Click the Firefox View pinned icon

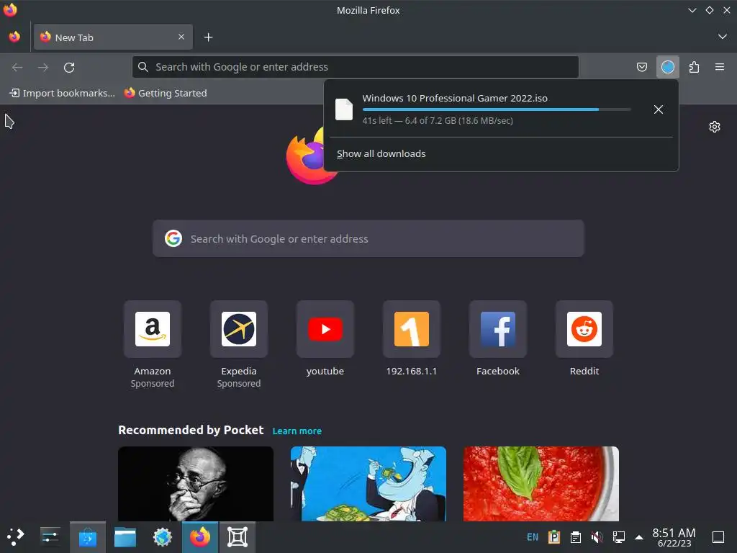(x=14, y=37)
